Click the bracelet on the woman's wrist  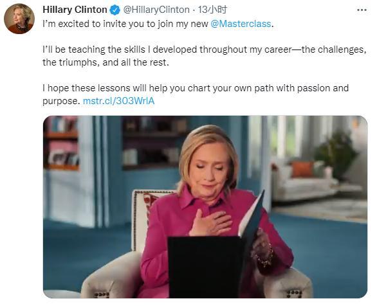point(266,258)
